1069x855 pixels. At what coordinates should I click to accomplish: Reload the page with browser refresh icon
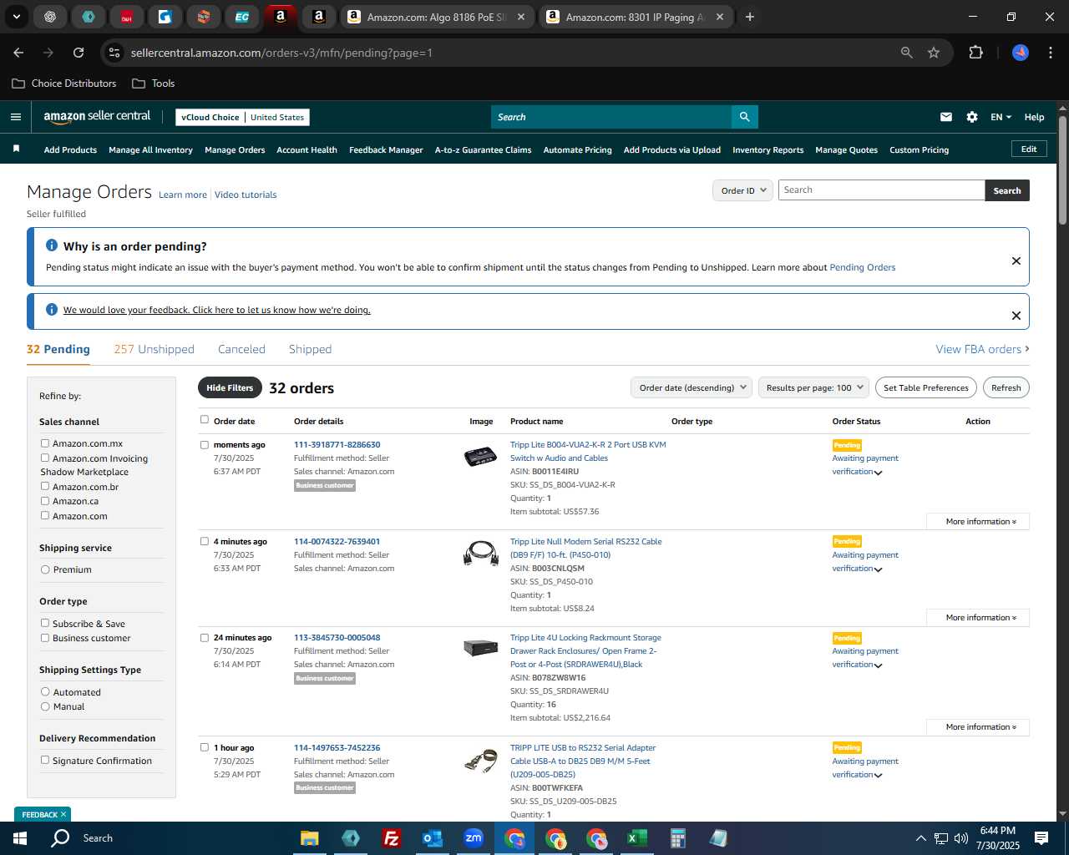tap(79, 53)
